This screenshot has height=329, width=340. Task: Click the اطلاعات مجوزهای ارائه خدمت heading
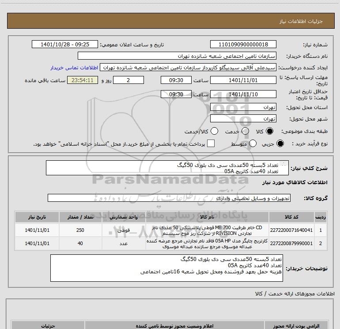pyautogui.click(x=295, y=294)
